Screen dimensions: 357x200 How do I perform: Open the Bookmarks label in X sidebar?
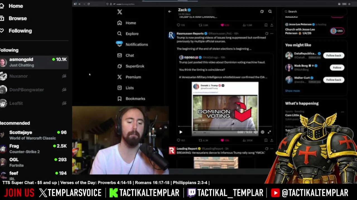(135, 99)
